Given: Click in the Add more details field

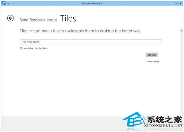Looking at the screenshot, I should pos(90,42).
